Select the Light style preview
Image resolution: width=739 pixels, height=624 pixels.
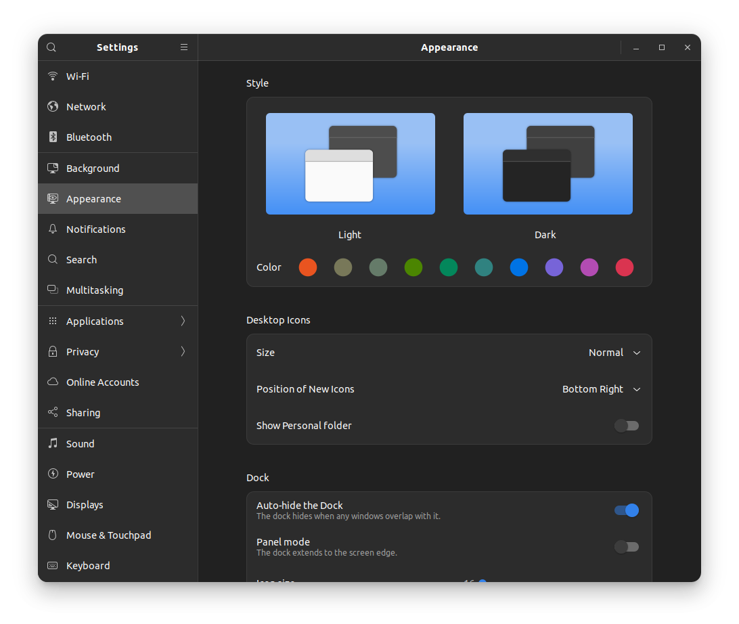coord(350,164)
